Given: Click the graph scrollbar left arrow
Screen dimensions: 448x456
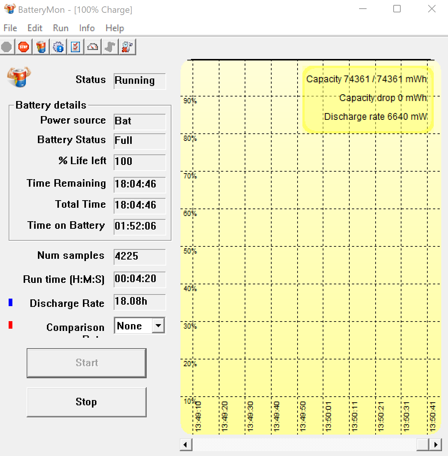Looking at the screenshot, I should (x=186, y=445).
